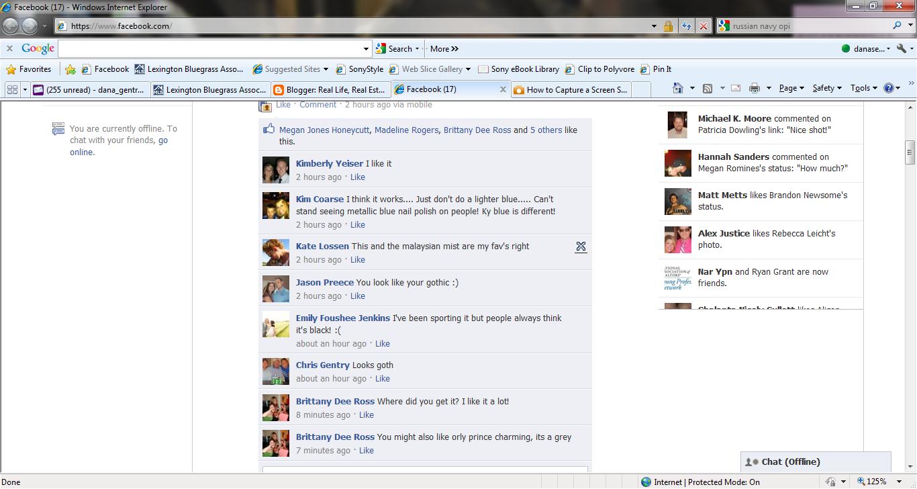Open the 125% zoom level dropdown
The height and width of the screenshot is (489, 917).
point(900,482)
